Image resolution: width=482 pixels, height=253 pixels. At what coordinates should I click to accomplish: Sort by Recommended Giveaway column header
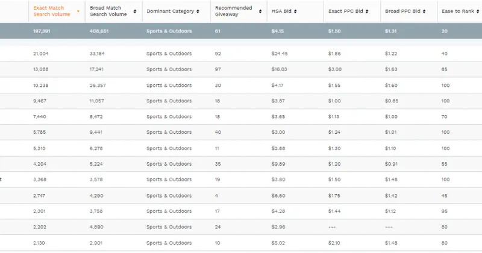(233, 11)
